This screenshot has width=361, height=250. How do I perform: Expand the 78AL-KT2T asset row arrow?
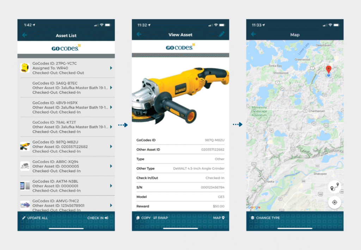[x=111, y=127]
